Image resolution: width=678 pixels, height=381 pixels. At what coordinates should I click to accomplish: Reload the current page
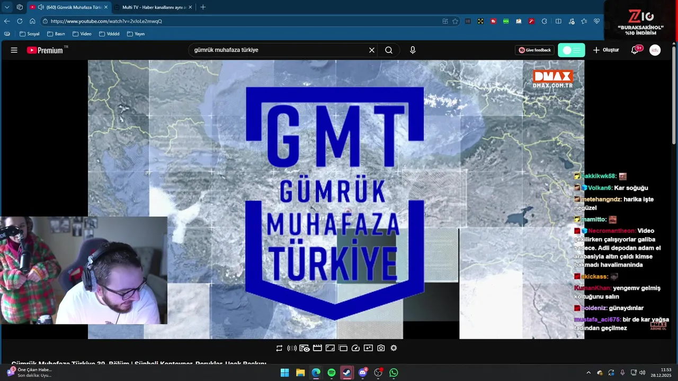click(x=20, y=21)
